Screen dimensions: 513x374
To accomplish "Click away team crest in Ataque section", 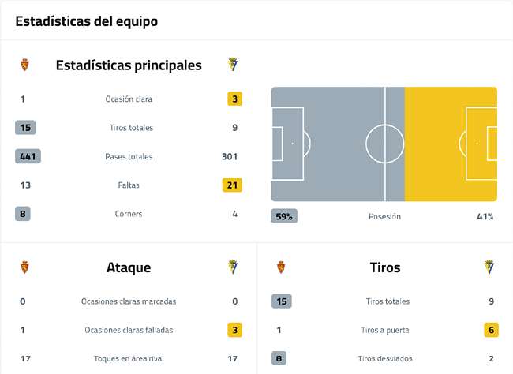I will click(233, 267).
